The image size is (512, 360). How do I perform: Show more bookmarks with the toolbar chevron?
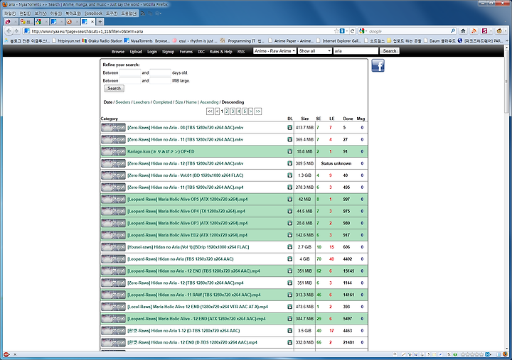(x=507, y=40)
